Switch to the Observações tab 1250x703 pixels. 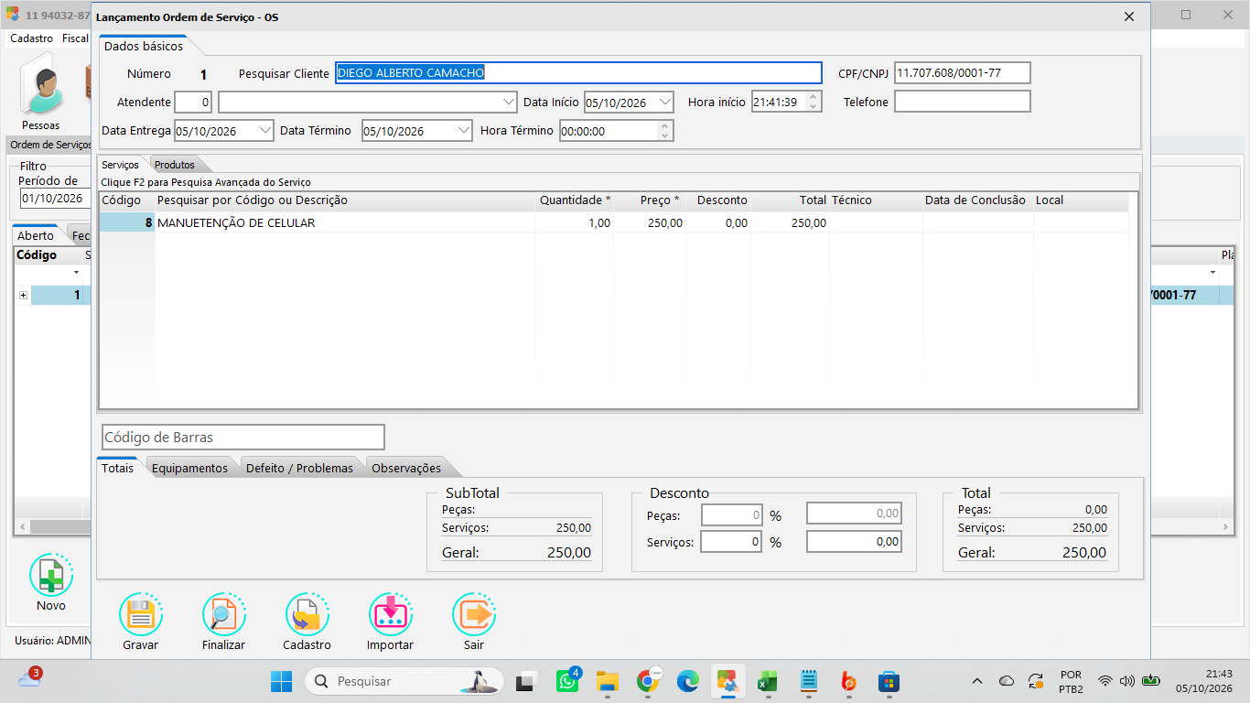coord(406,468)
